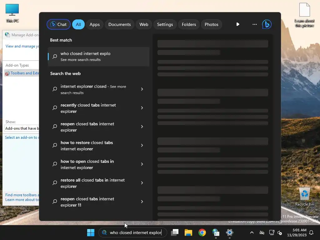Open the notification bell in taskbar

(312, 232)
